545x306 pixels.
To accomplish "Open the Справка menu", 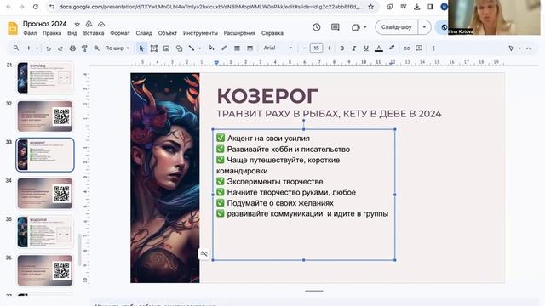I will click(272, 33).
